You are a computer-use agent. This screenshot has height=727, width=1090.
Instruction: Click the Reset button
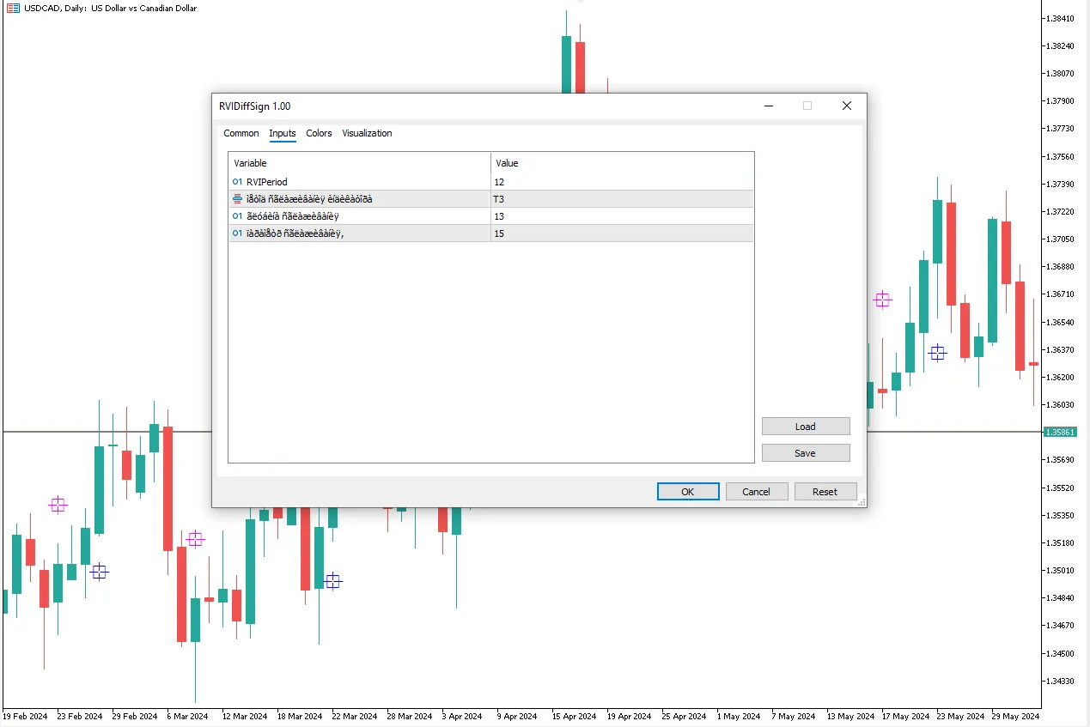pyautogui.click(x=825, y=492)
